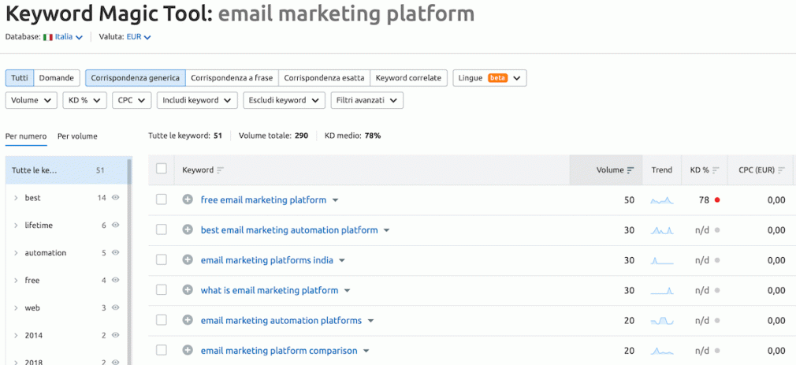Expand the 'lifetime' keyword group

click(17, 225)
